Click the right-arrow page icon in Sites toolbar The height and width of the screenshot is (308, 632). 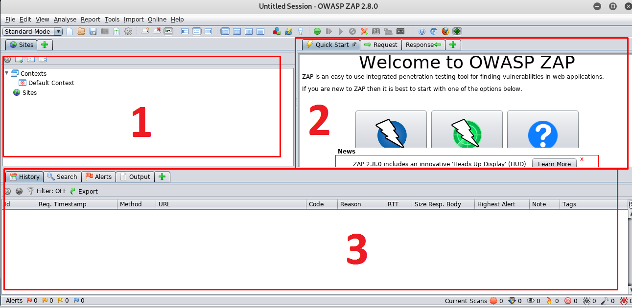point(43,60)
